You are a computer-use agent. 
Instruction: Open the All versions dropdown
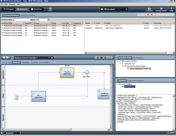coord(114,9)
